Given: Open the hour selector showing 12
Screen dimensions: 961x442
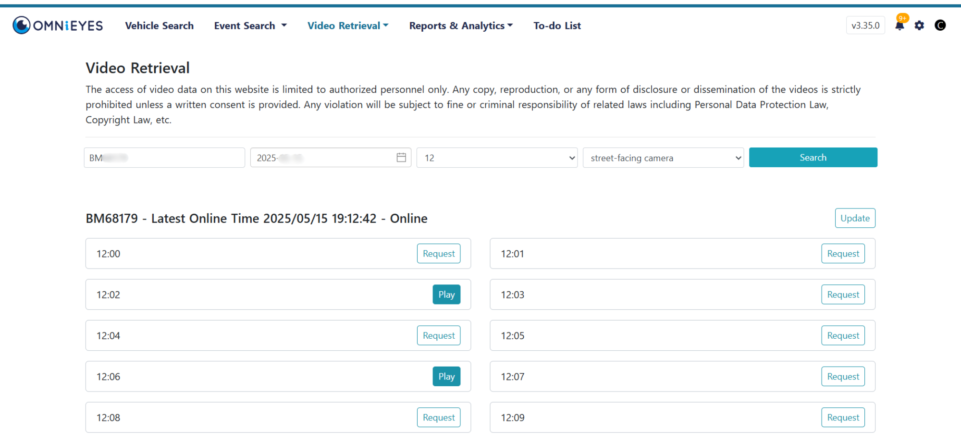Looking at the screenshot, I should (x=497, y=158).
